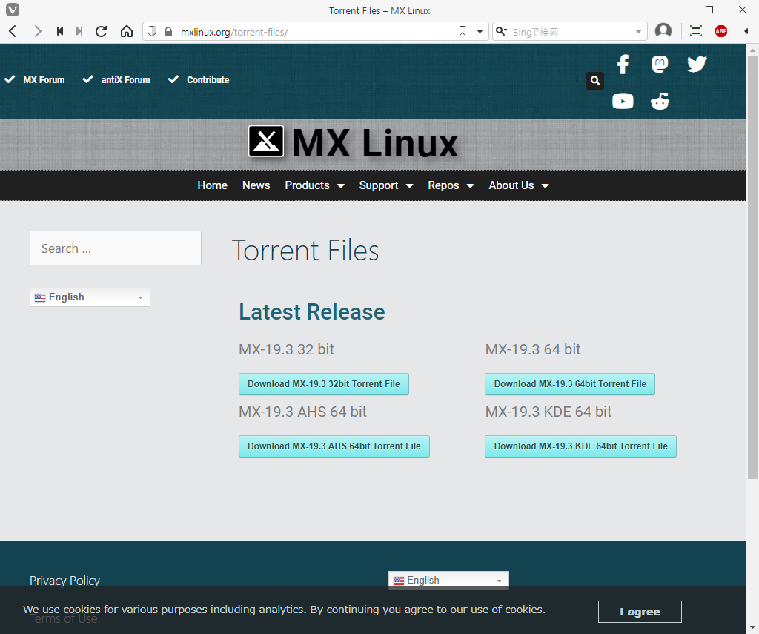Click the search engine magnifier icon

[502, 31]
